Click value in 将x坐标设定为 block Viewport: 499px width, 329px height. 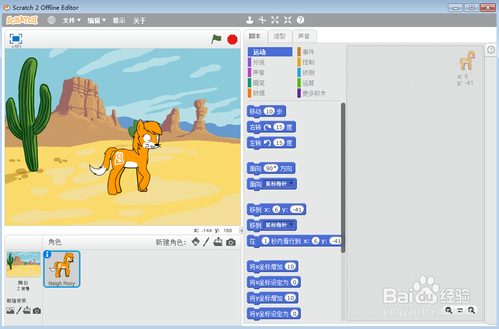tap(294, 282)
